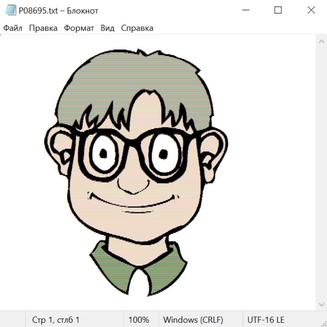Click the Notepad icon in title bar
The image size is (327, 327).
[x=11, y=11]
